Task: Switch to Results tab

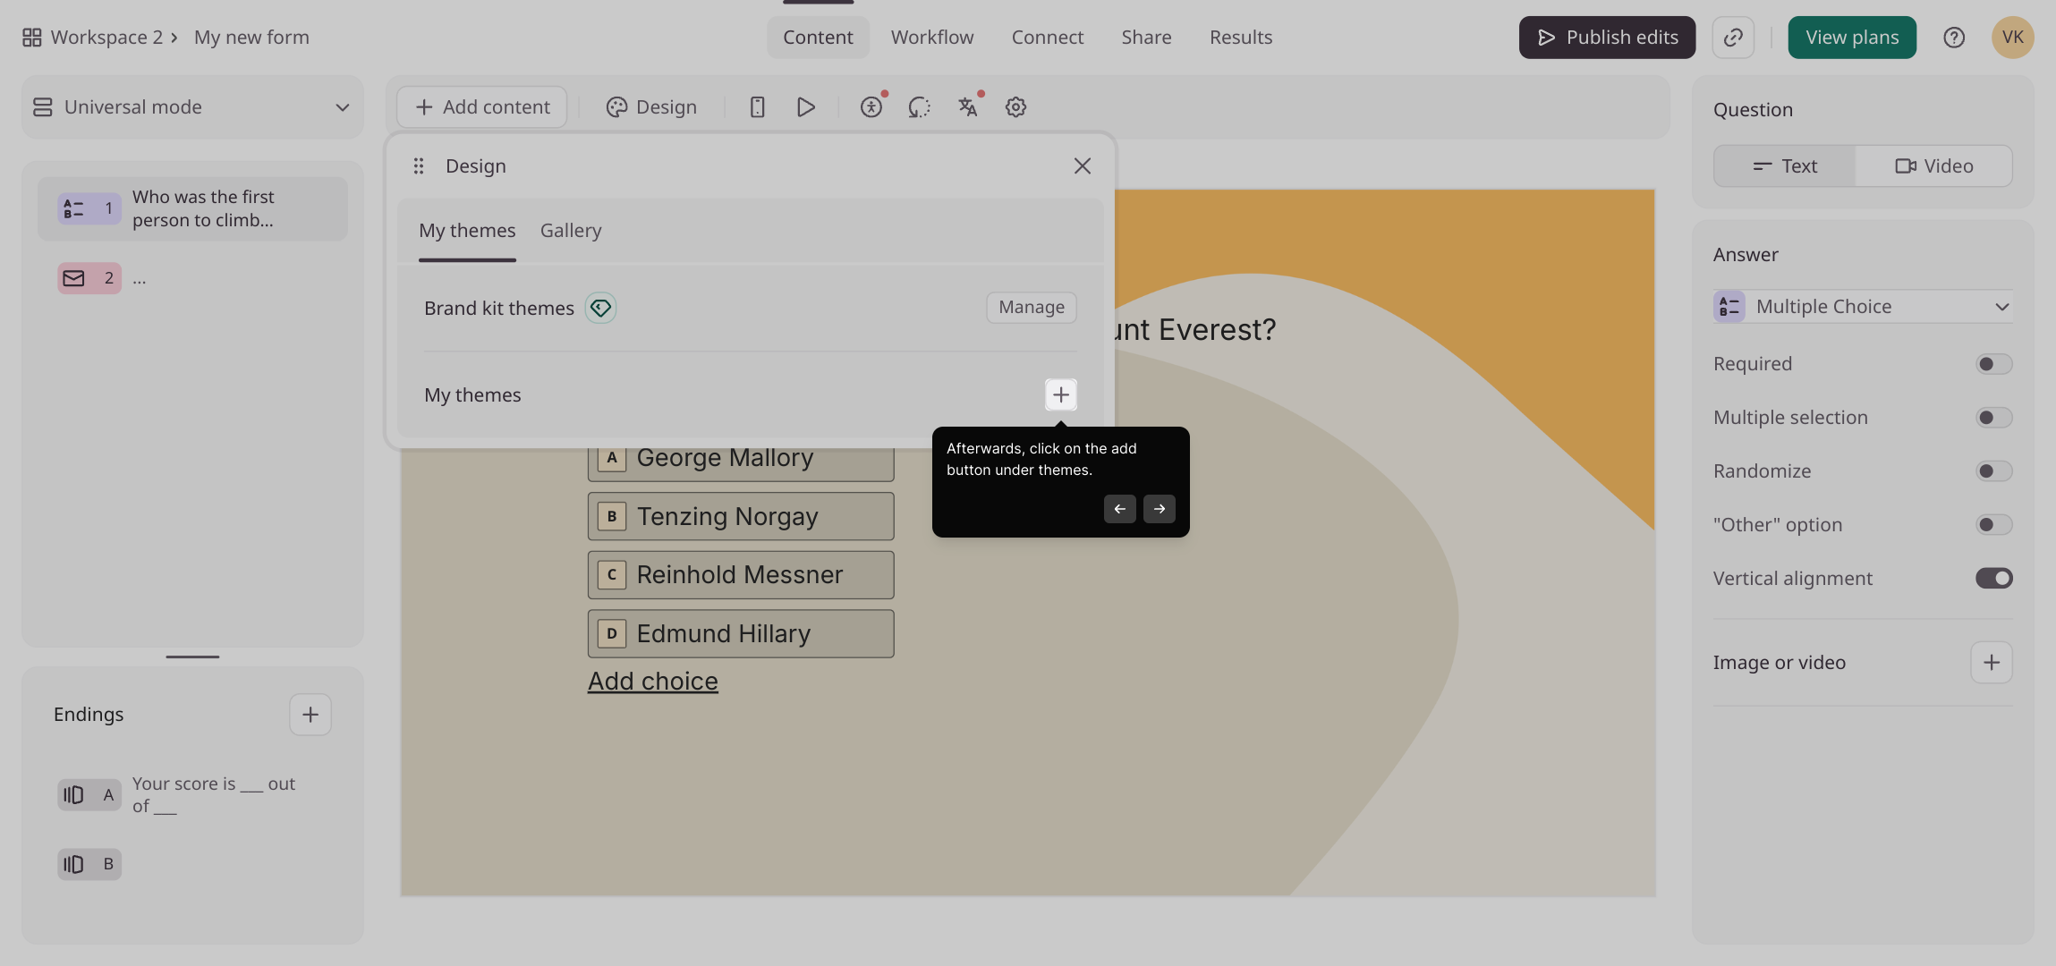Action: 1241,38
